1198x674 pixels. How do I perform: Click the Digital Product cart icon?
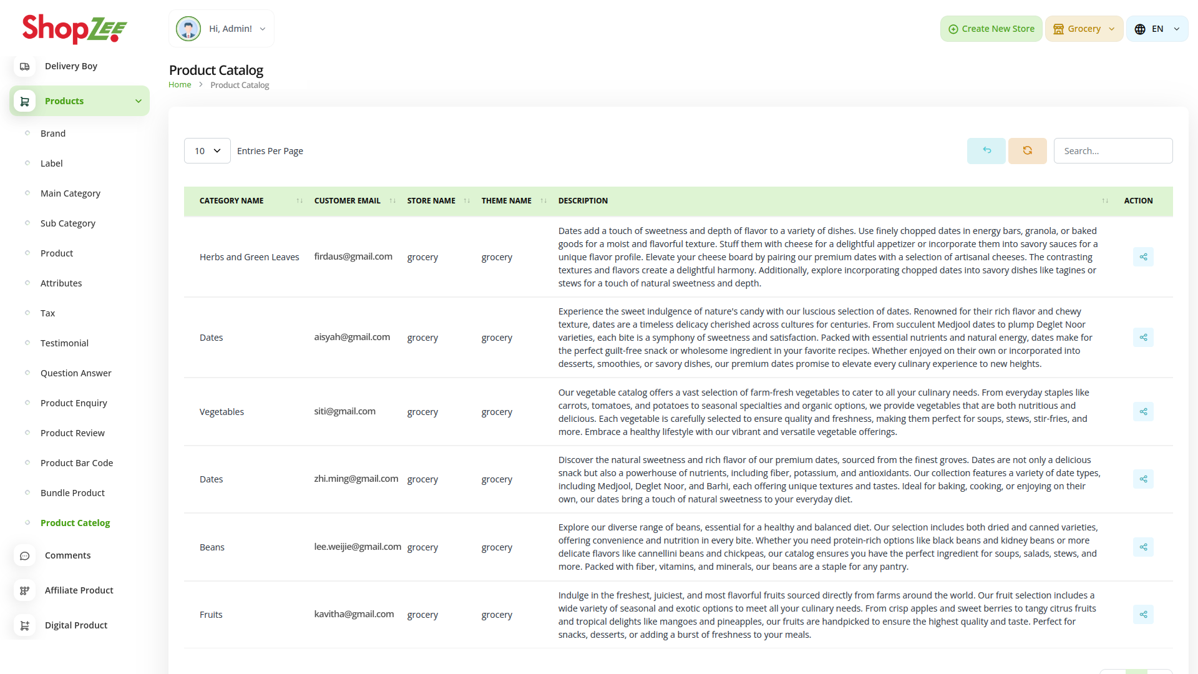click(x=25, y=625)
